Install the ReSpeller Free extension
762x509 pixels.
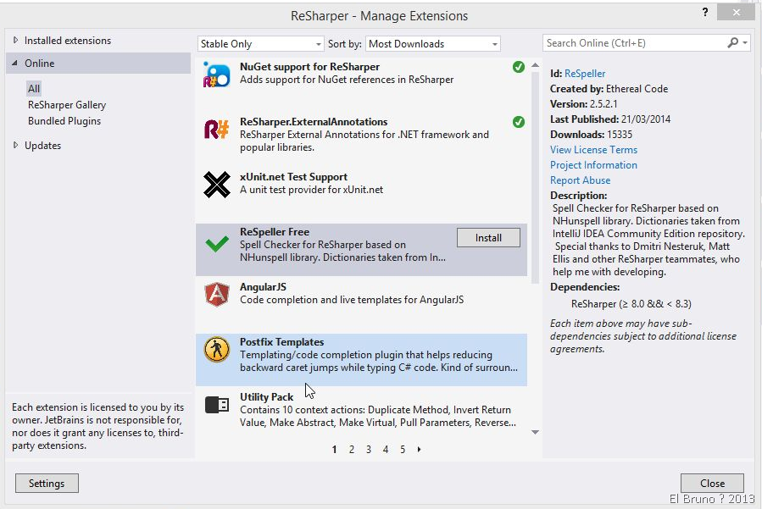click(488, 238)
